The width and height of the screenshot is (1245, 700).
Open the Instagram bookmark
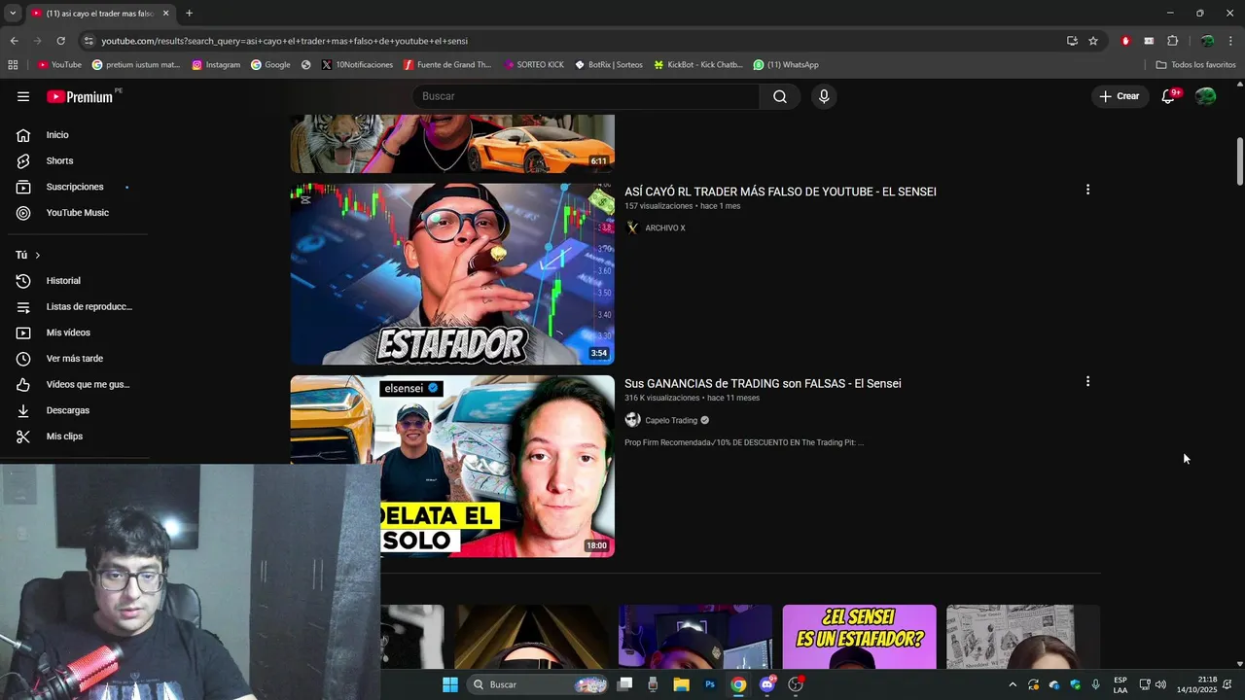216,65
